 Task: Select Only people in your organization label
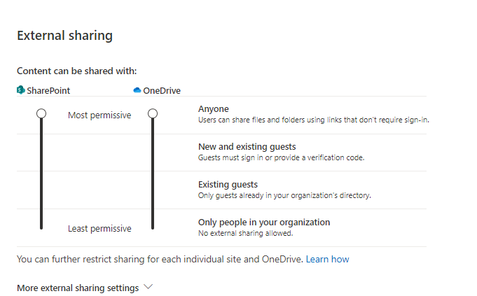(x=264, y=222)
